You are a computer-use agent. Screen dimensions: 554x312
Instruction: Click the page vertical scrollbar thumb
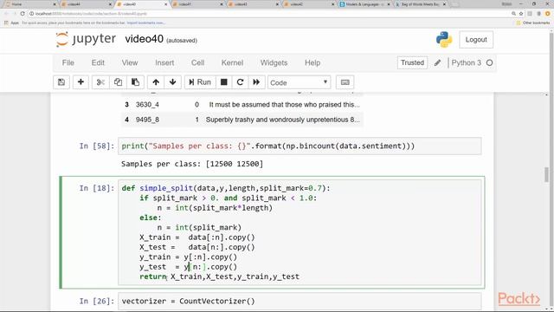[x=546, y=175]
